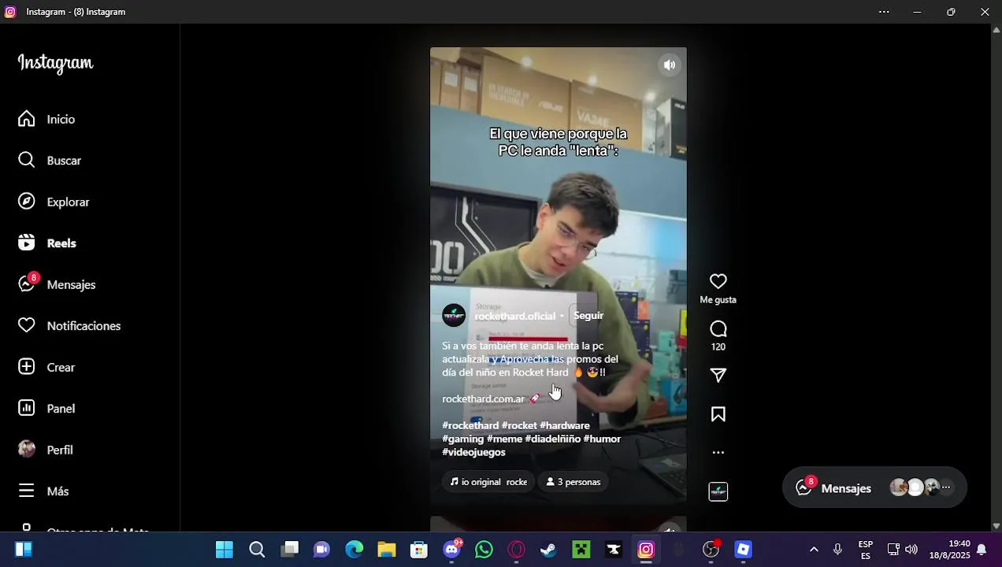Open Perfil from the sidebar

point(46,450)
